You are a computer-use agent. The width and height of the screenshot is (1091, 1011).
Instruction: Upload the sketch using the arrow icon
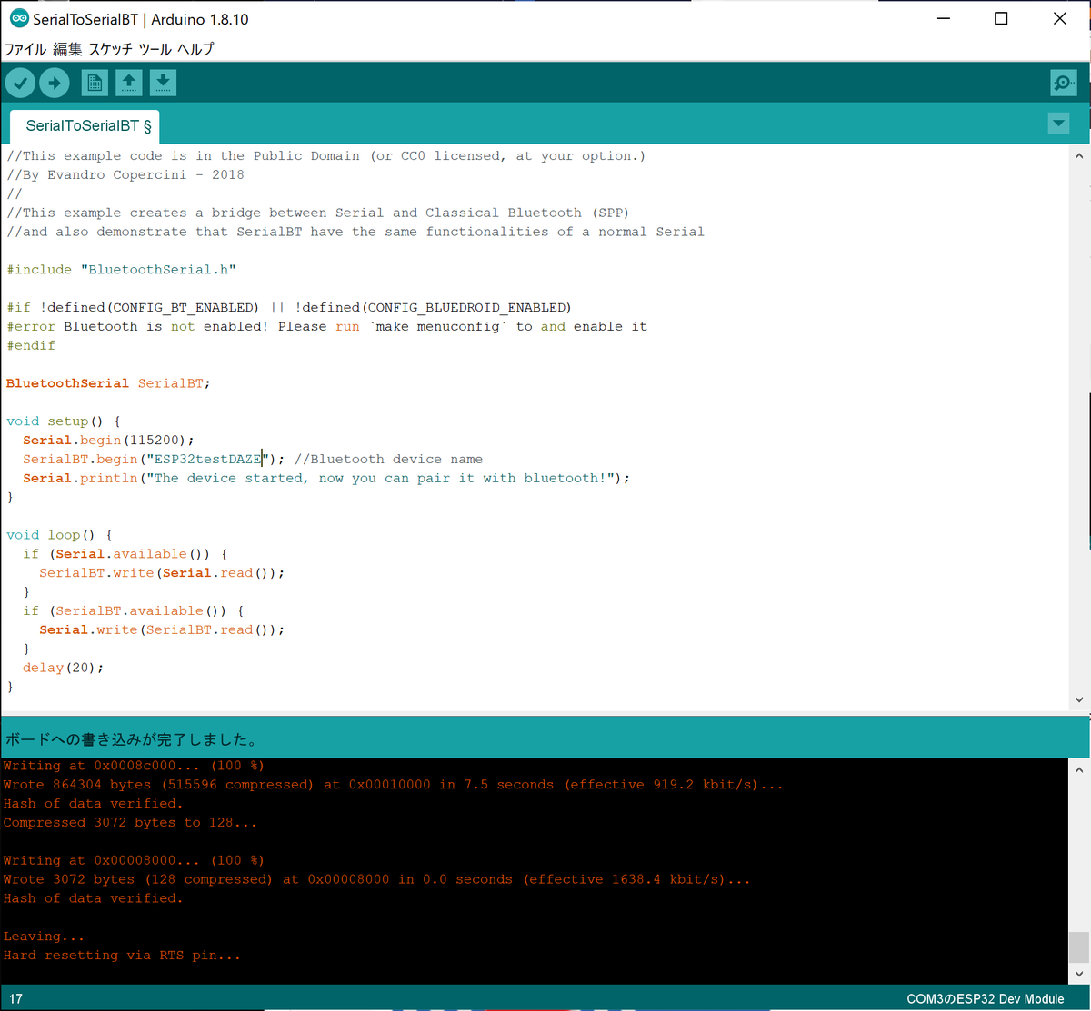(x=54, y=82)
